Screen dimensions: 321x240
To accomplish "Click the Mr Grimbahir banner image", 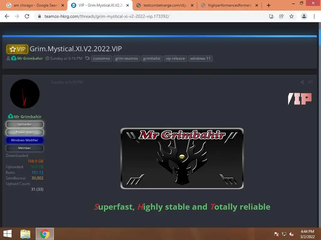I will pos(182,158).
